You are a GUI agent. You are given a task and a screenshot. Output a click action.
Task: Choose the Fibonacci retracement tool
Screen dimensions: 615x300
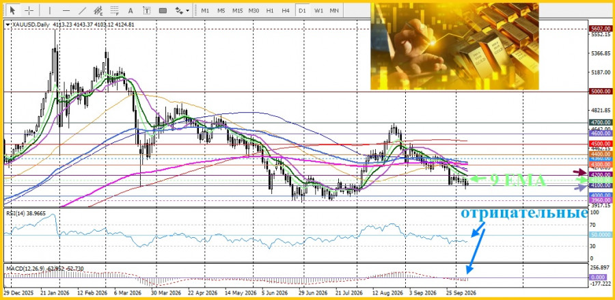115,10
